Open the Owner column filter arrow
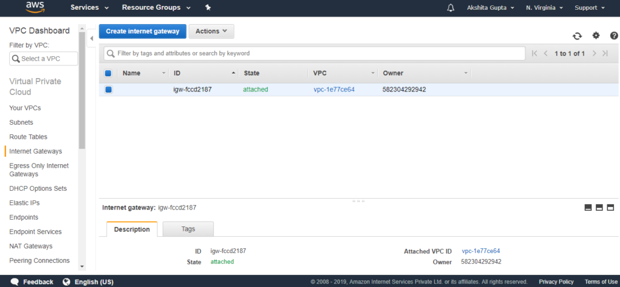 coord(466,73)
